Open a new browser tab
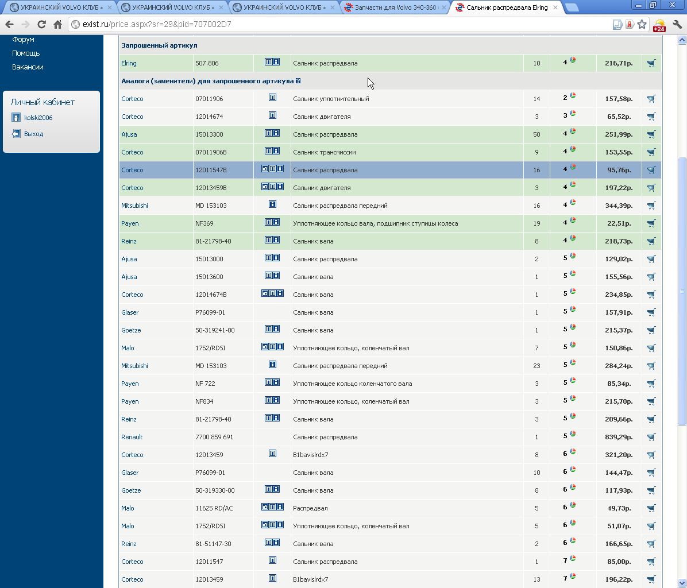The height and width of the screenshot is (588, 687). click(571, 7)
